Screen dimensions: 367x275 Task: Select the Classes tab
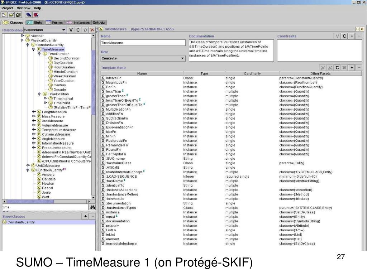13,23
